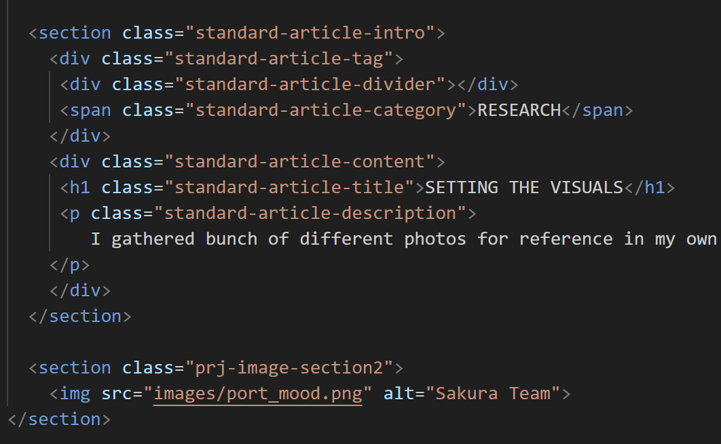This screenshot has width=721, height=444.
Task: Select the "standard-article-category" class value
Action: point(325,110)
